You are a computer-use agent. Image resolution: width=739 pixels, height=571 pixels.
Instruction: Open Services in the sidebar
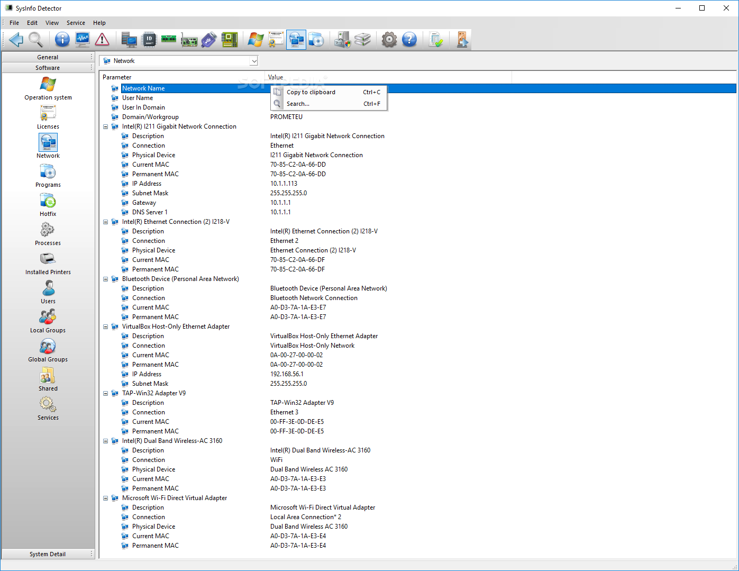pyautogui.click(x=48, y=409)
